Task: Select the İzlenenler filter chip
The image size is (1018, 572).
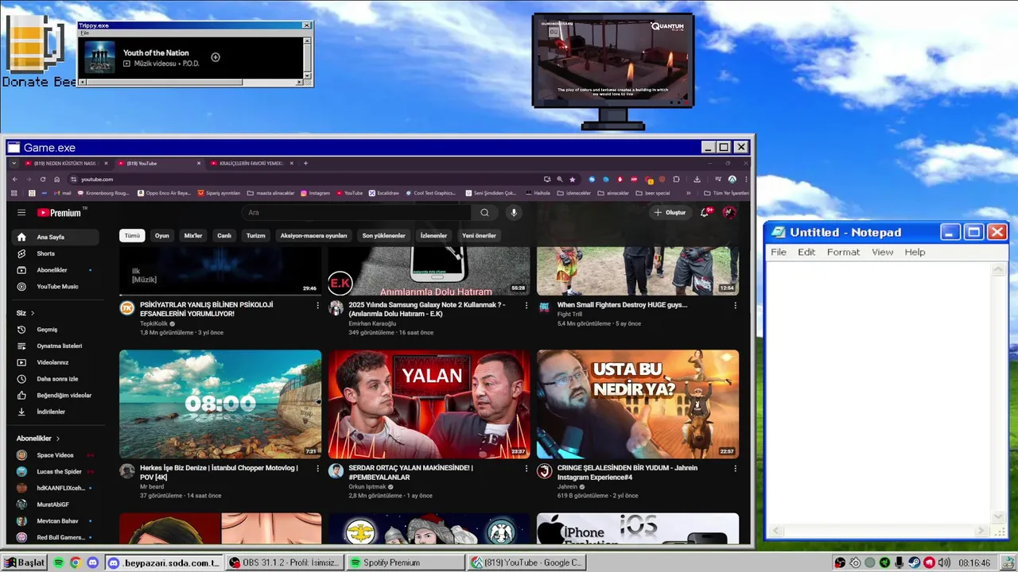Action: [x=433, y=236]
